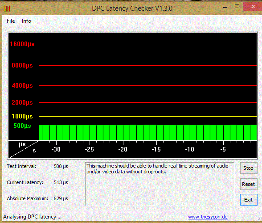The width and height of the screenshot is (262, 223).
Task: Click the Exit button
Action: point(249,200)
